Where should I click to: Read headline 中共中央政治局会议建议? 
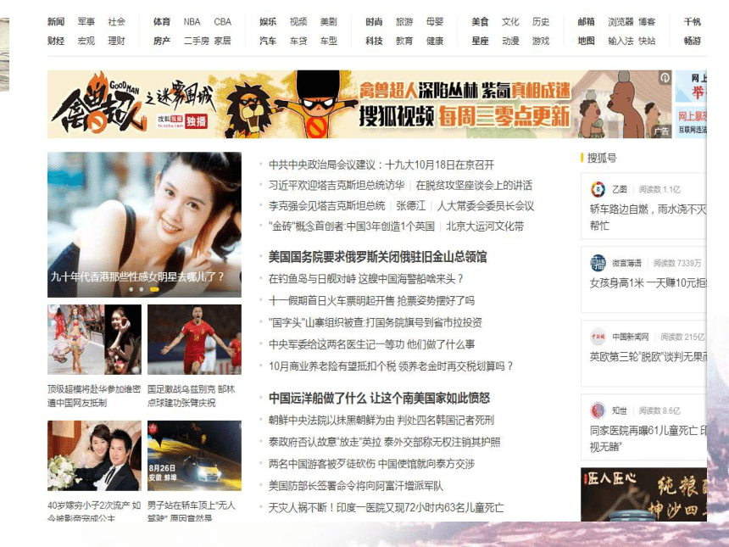click(381, 165)
